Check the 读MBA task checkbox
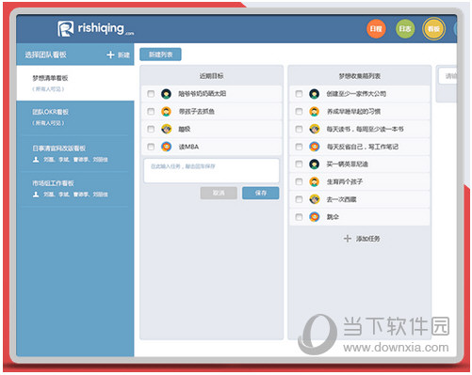The height and width of the screenshot is (375, 472). [151, 147]
